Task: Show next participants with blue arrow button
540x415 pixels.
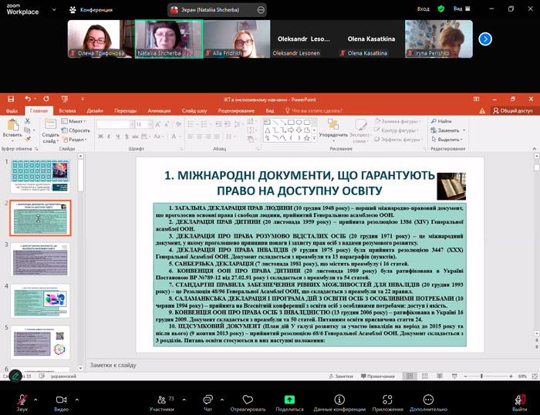Action: [x=485, y=39]
